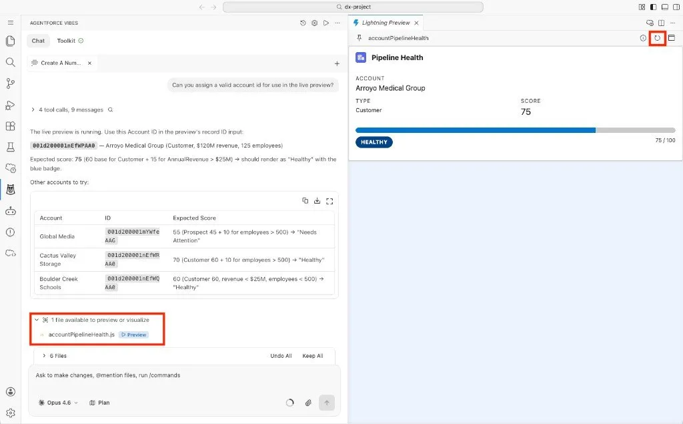Click Preview next to accountPipelineHealth.js
Image resolution: width=683 pixels, height=424 pixels.
click(x=133, y=335)
